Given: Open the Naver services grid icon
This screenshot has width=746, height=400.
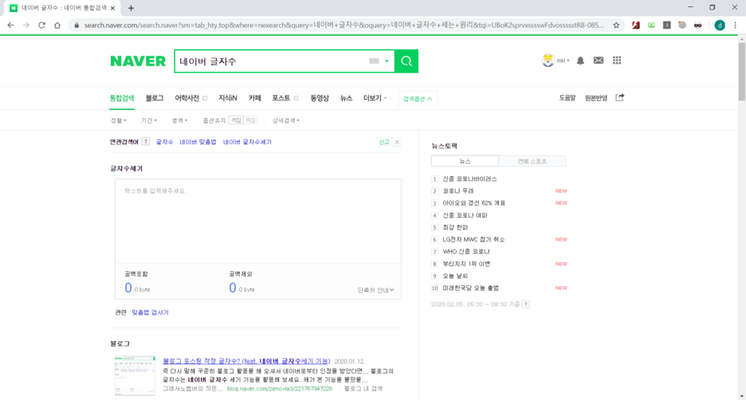Looking at the screenshot, I should [617, 60].
